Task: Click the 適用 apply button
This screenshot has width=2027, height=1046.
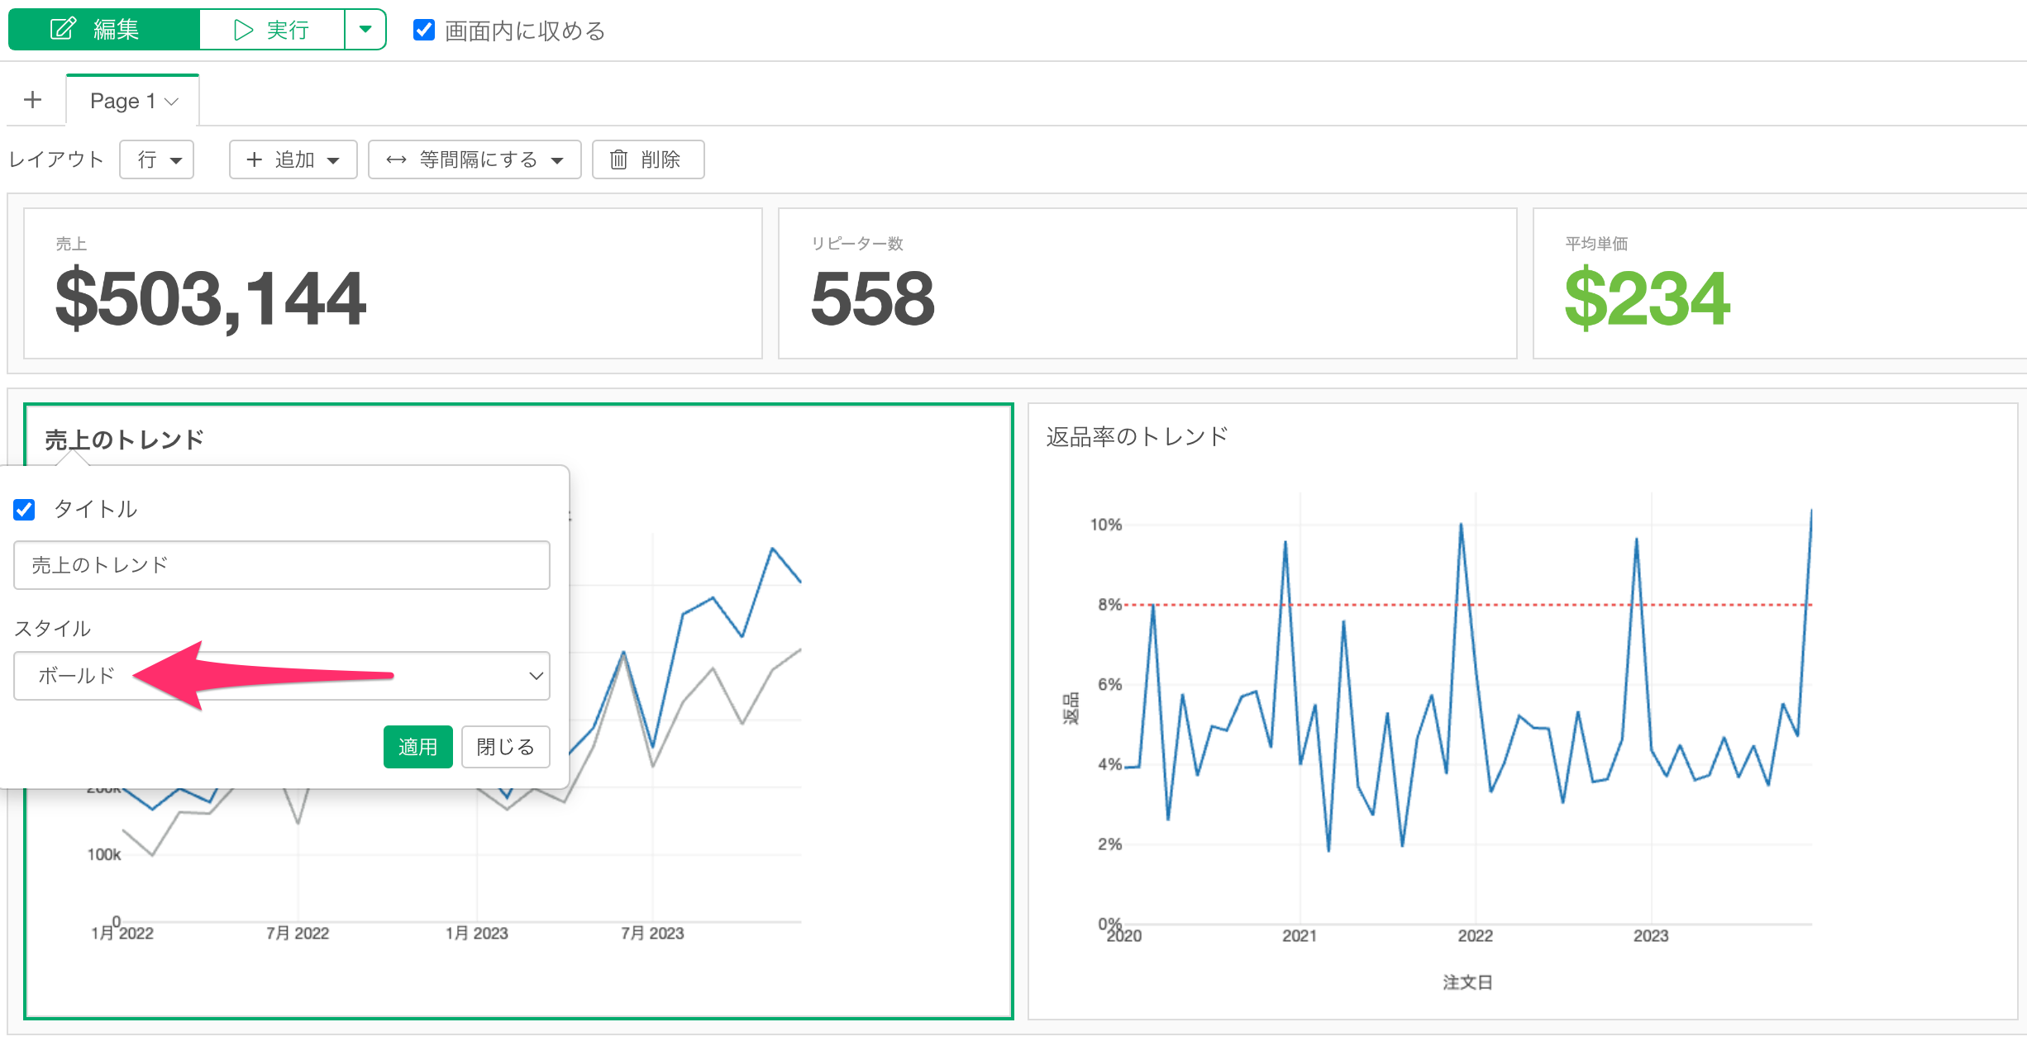Action: [417, 747]
